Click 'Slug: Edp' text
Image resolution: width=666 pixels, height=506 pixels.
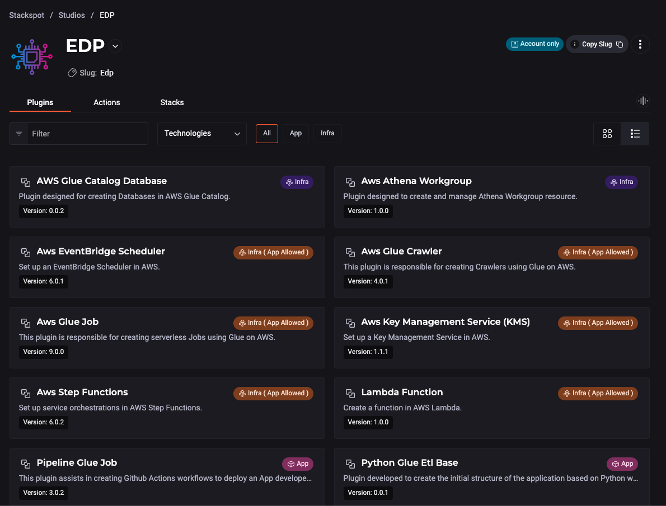click(96, 73)
